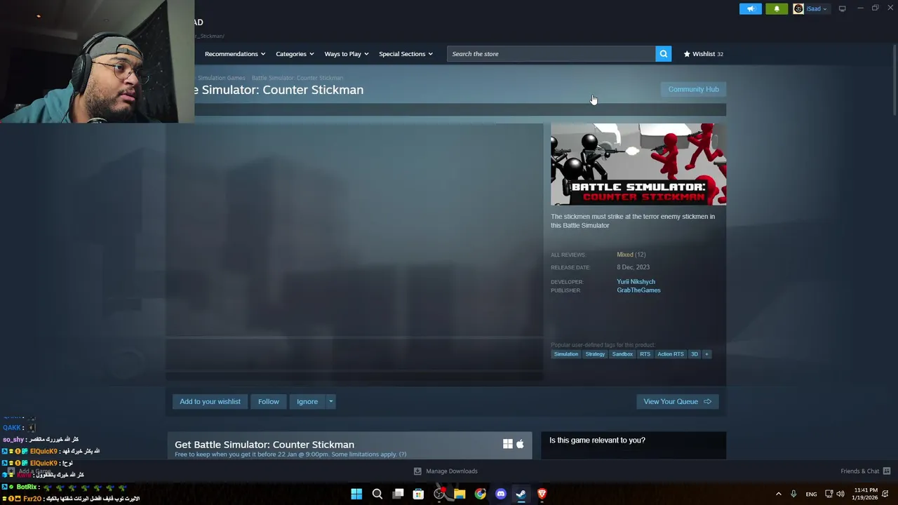The height and width of the screenshot is (505, 898).
Task: Click the microphone tray icon
Action: (793, 494)
